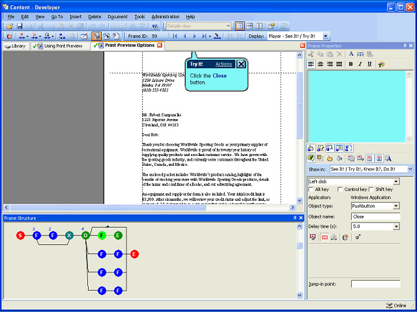Click the Italic I button in Frame Properties
417x312 pixels.
tap(360, 64)
